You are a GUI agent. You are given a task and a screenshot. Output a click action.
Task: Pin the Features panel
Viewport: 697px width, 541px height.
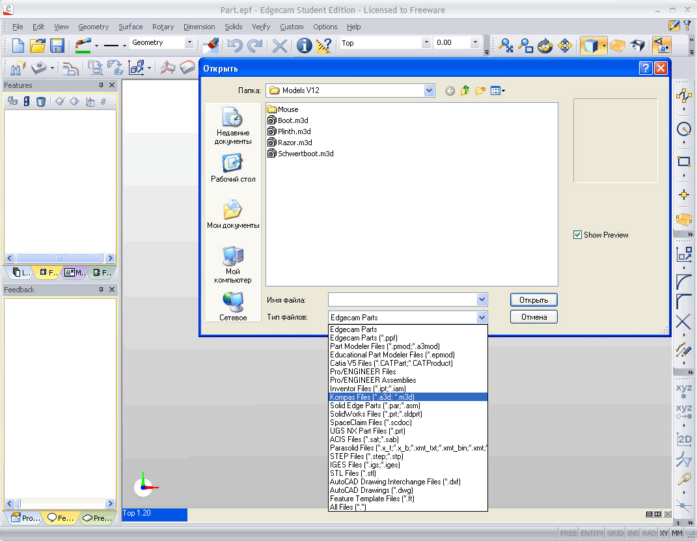point(101,85)
